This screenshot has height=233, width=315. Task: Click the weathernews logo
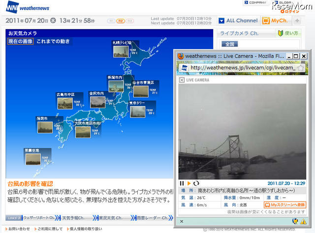point(28,7)
